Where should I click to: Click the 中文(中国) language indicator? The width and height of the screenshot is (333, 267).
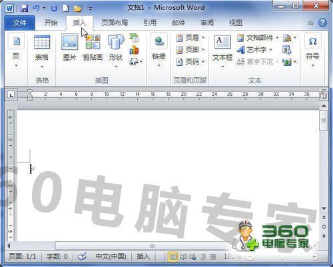[x=111, y=257]
